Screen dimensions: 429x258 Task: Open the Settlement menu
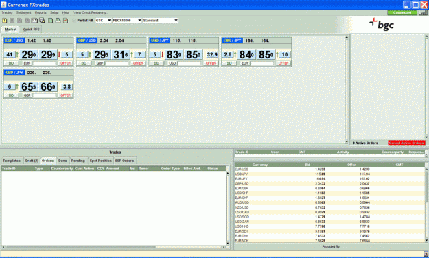[x=23, y=12]
